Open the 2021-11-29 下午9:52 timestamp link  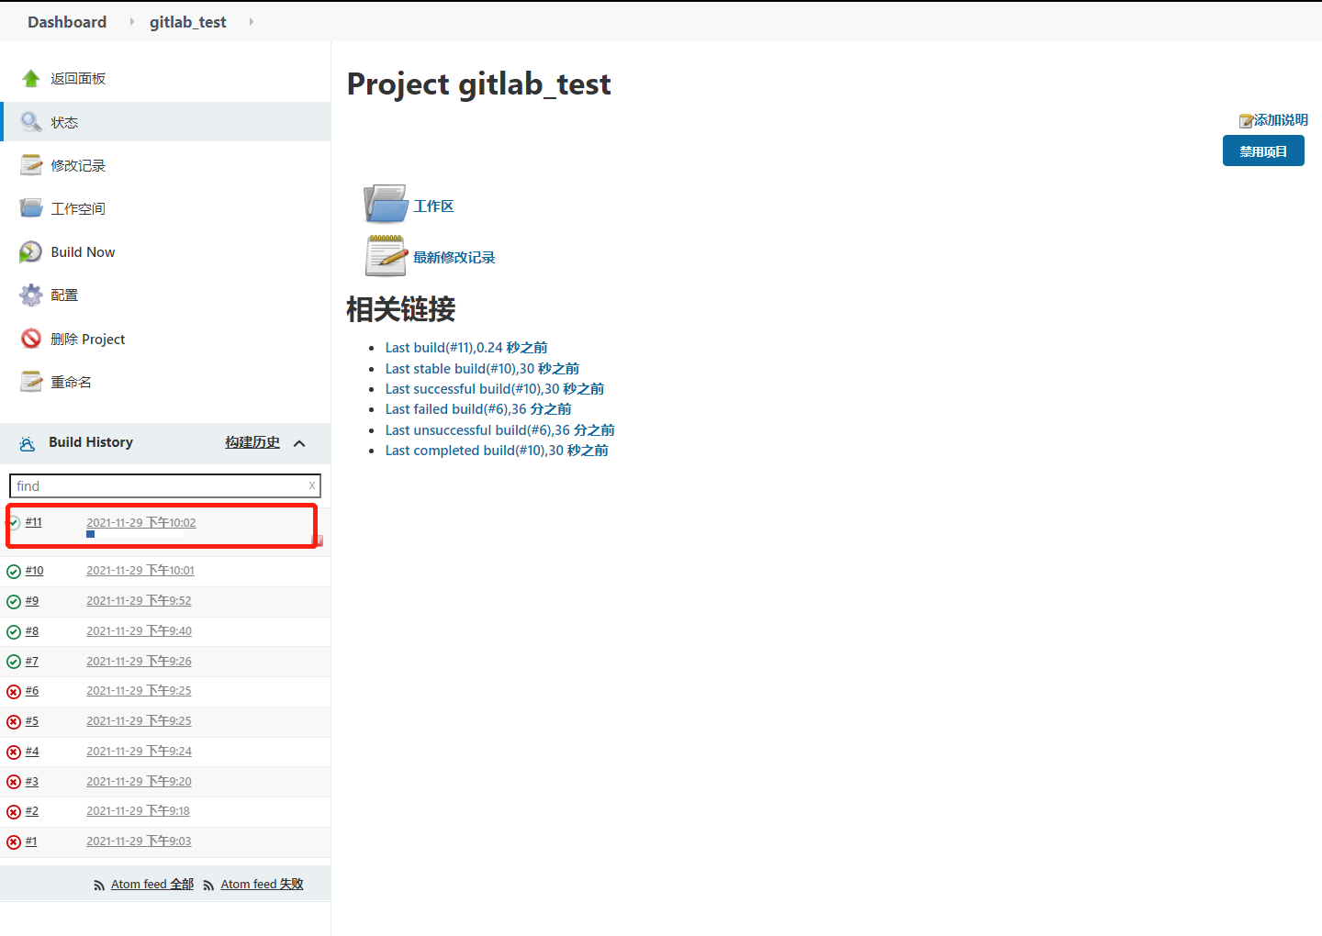(x=139, y=601)
